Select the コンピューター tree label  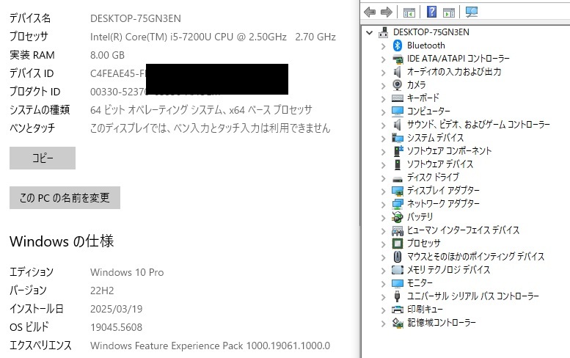pos(428,112)
